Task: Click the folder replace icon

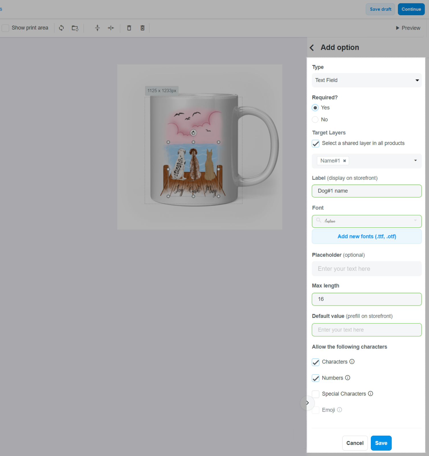Action: point(75,28)
